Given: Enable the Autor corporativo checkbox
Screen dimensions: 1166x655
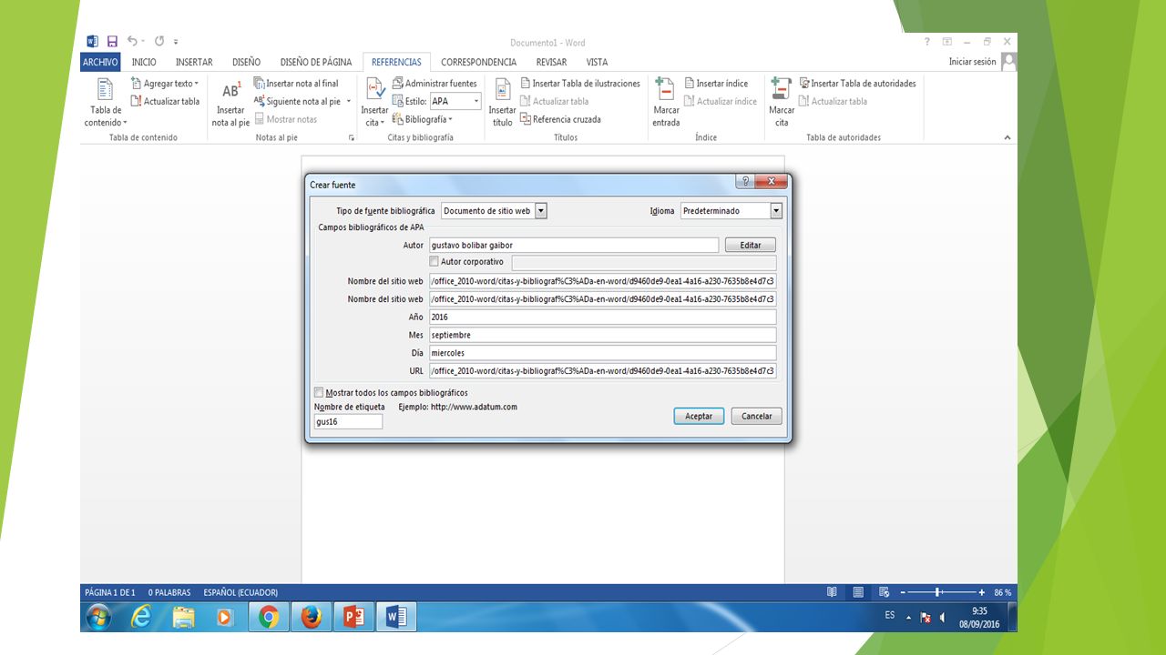Looking at the screenshot, I should (x=434, y=262).
